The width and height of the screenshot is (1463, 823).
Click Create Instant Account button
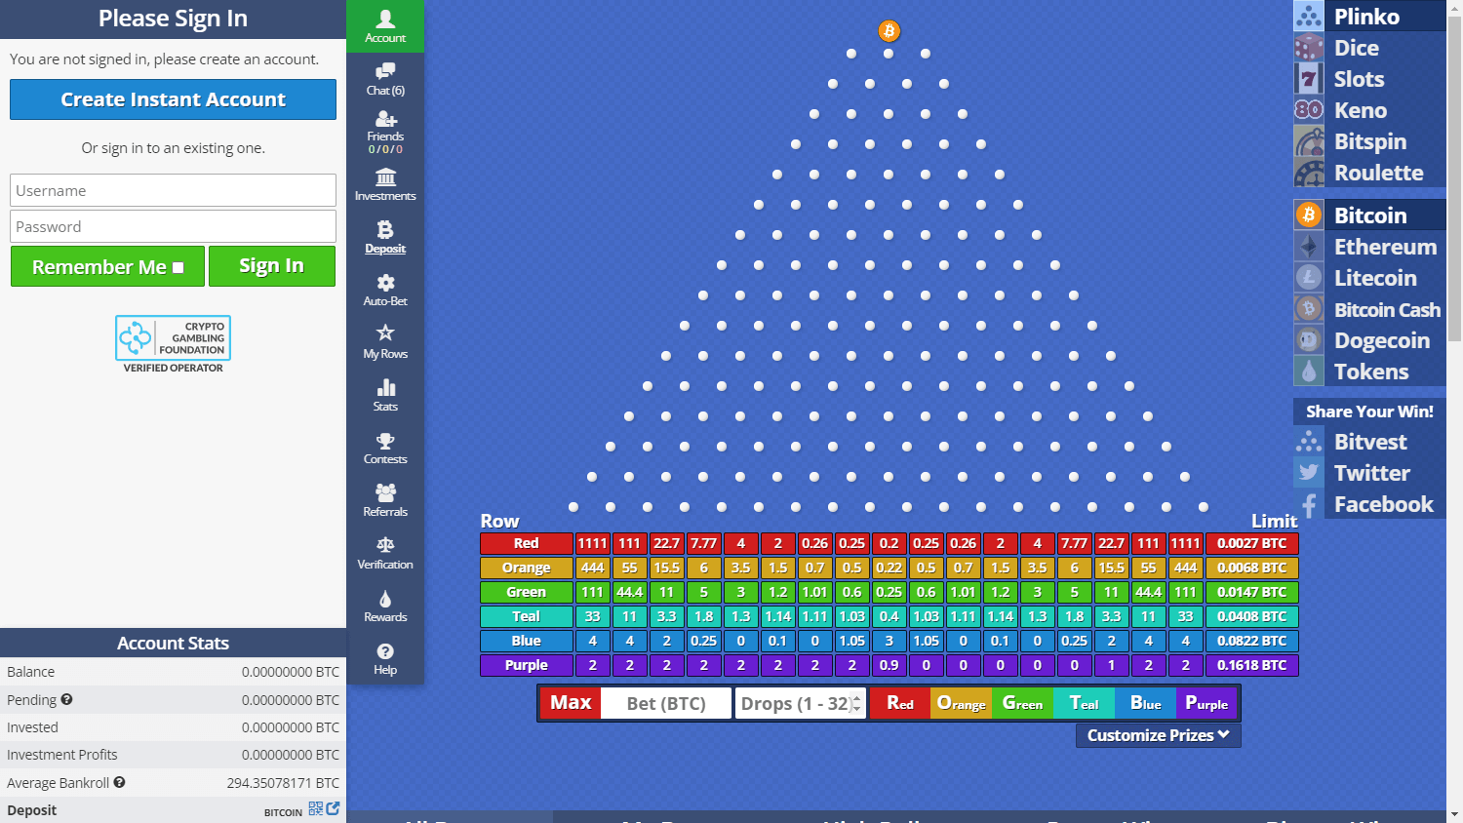tap(173, 99)
